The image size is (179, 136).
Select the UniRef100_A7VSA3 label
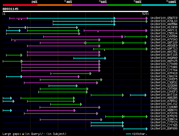pos(164,40)
